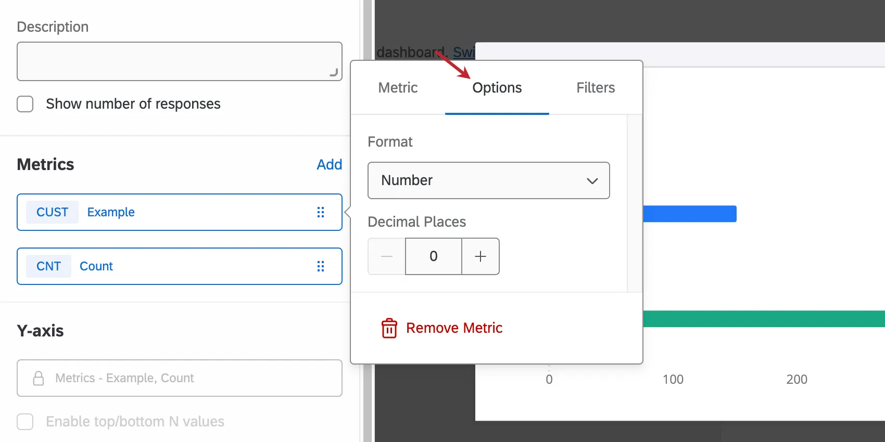Viewport: 885px width, 442px height.
Task: Click the Decimal Places value field
Action: point(433,256)
